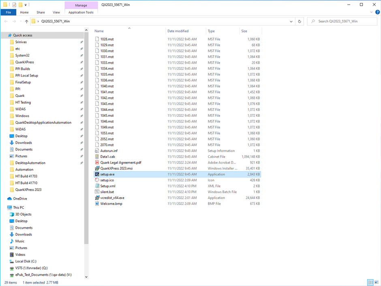Switch to details view in status bar
Image resolution: width=381 pixels, height=286 pixels.
pyautogui.click(x=370, y=282)
